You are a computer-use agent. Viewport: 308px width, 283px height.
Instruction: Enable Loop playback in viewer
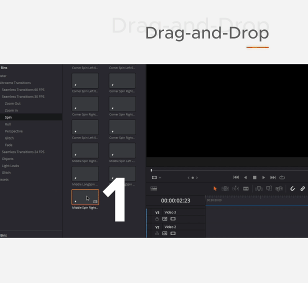(x=282, y=177)
